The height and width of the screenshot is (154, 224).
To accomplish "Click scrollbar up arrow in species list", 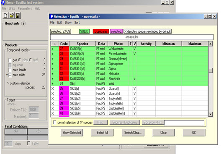I will (x=211, y=44).
